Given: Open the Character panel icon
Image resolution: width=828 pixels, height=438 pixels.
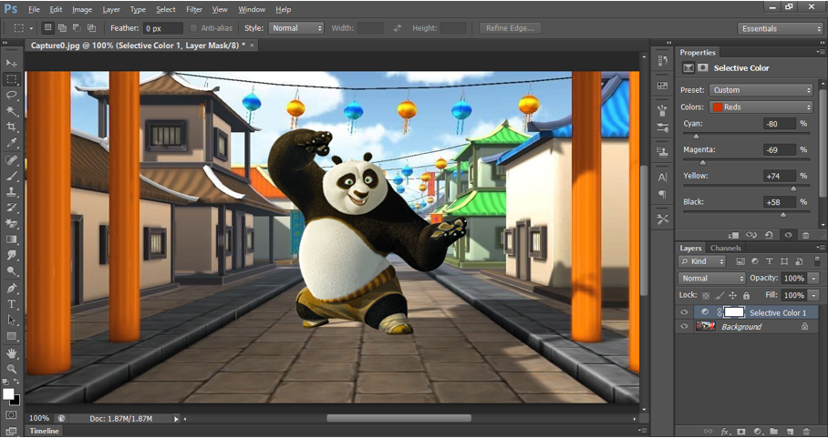Looking at the screenshot, I should tap(662, 178).
